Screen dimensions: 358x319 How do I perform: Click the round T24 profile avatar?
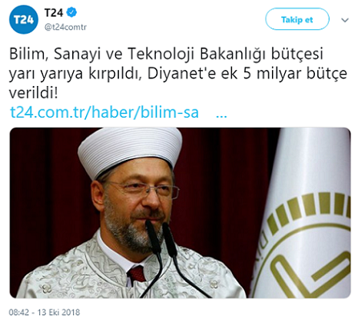(24, 19)
